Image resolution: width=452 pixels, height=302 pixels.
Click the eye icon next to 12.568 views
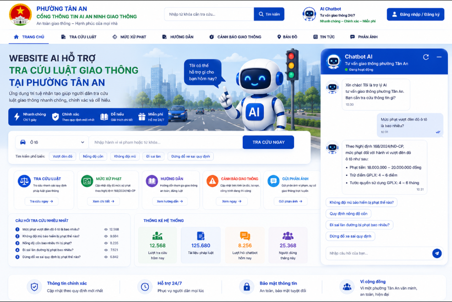click(x=106, y=229)
